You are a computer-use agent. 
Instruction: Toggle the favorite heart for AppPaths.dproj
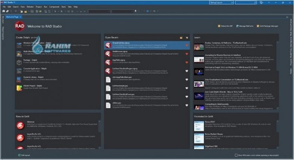[x=187, y=62]
